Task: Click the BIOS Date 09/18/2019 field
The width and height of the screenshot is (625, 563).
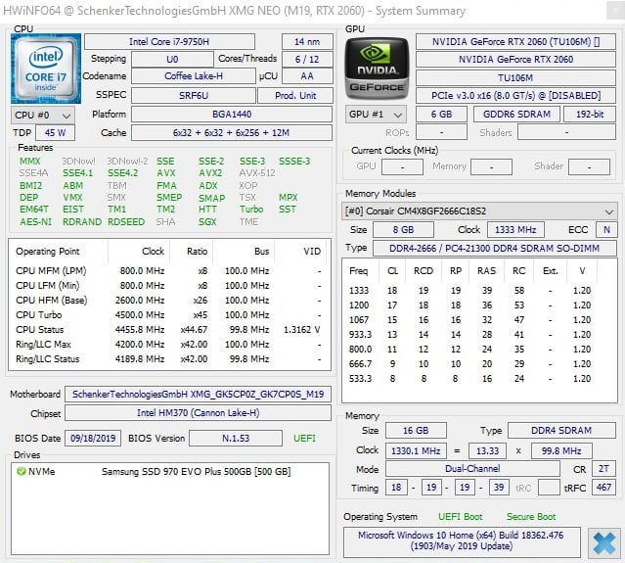Action: [x=93, y=438]
